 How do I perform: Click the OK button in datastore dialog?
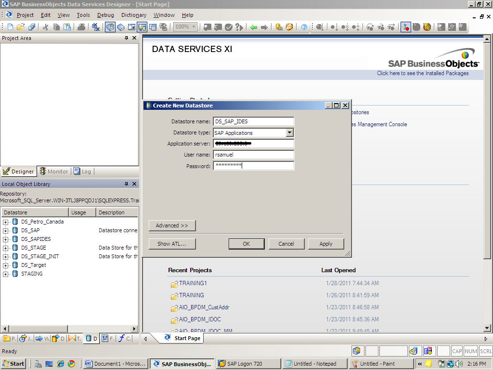[246, 244]
